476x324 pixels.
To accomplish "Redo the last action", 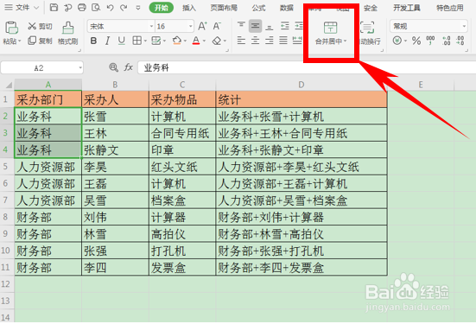I will (124, 8).
